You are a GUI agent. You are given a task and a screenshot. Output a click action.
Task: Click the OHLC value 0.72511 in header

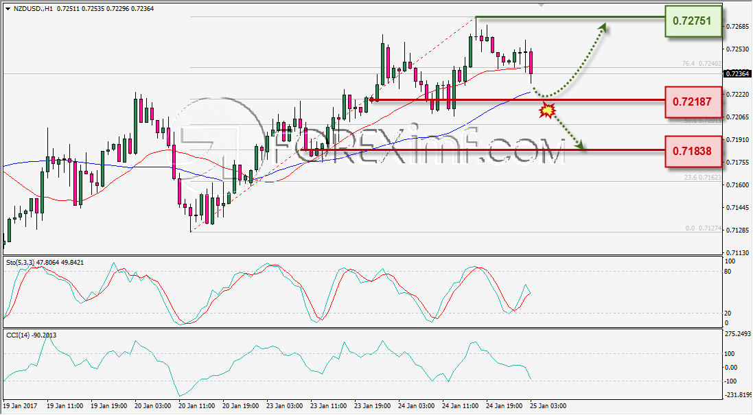(68, 9)
